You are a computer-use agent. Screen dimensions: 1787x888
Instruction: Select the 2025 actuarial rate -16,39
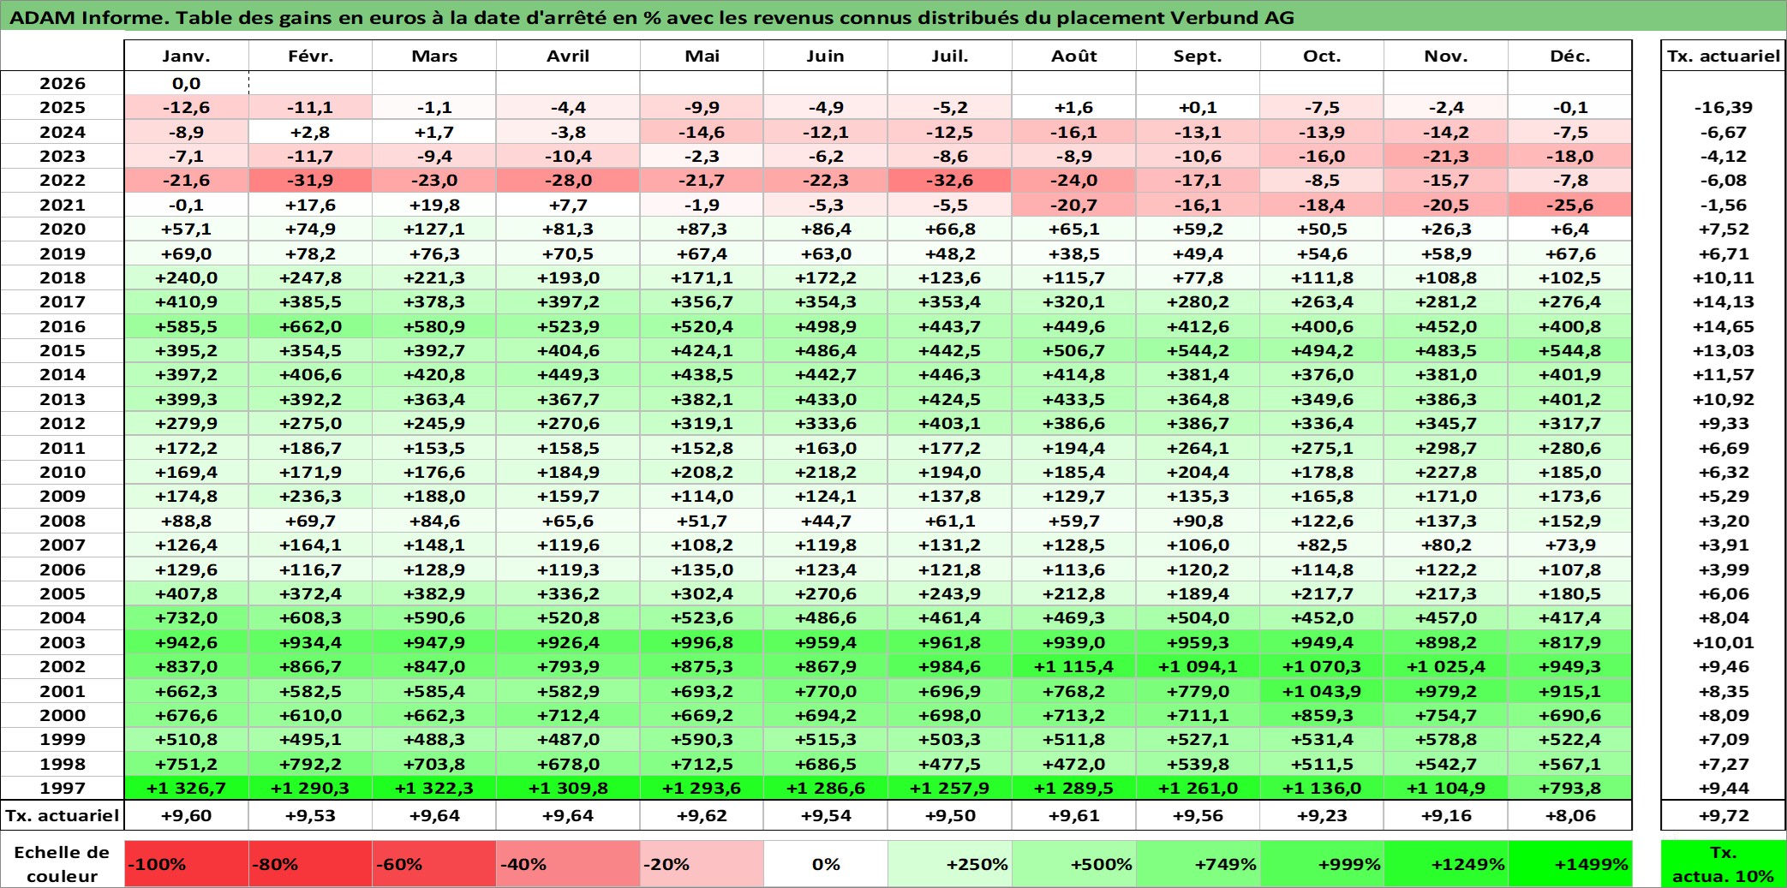point(1724,107)
